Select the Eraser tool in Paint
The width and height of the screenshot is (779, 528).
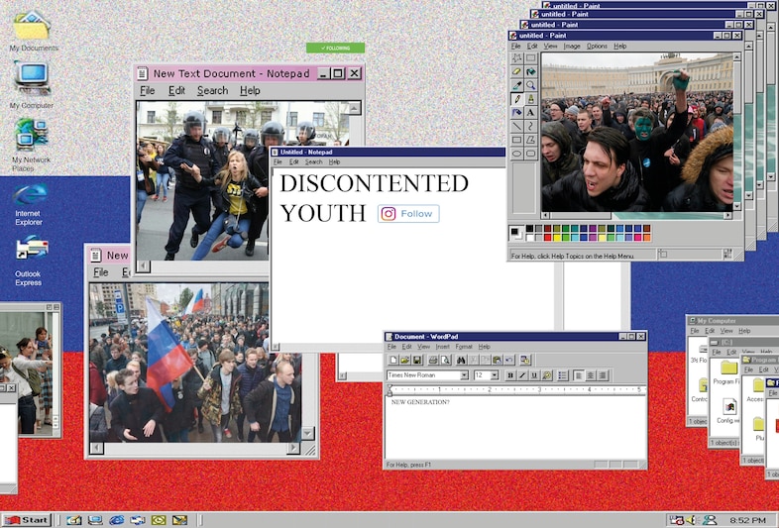(517, 72)
